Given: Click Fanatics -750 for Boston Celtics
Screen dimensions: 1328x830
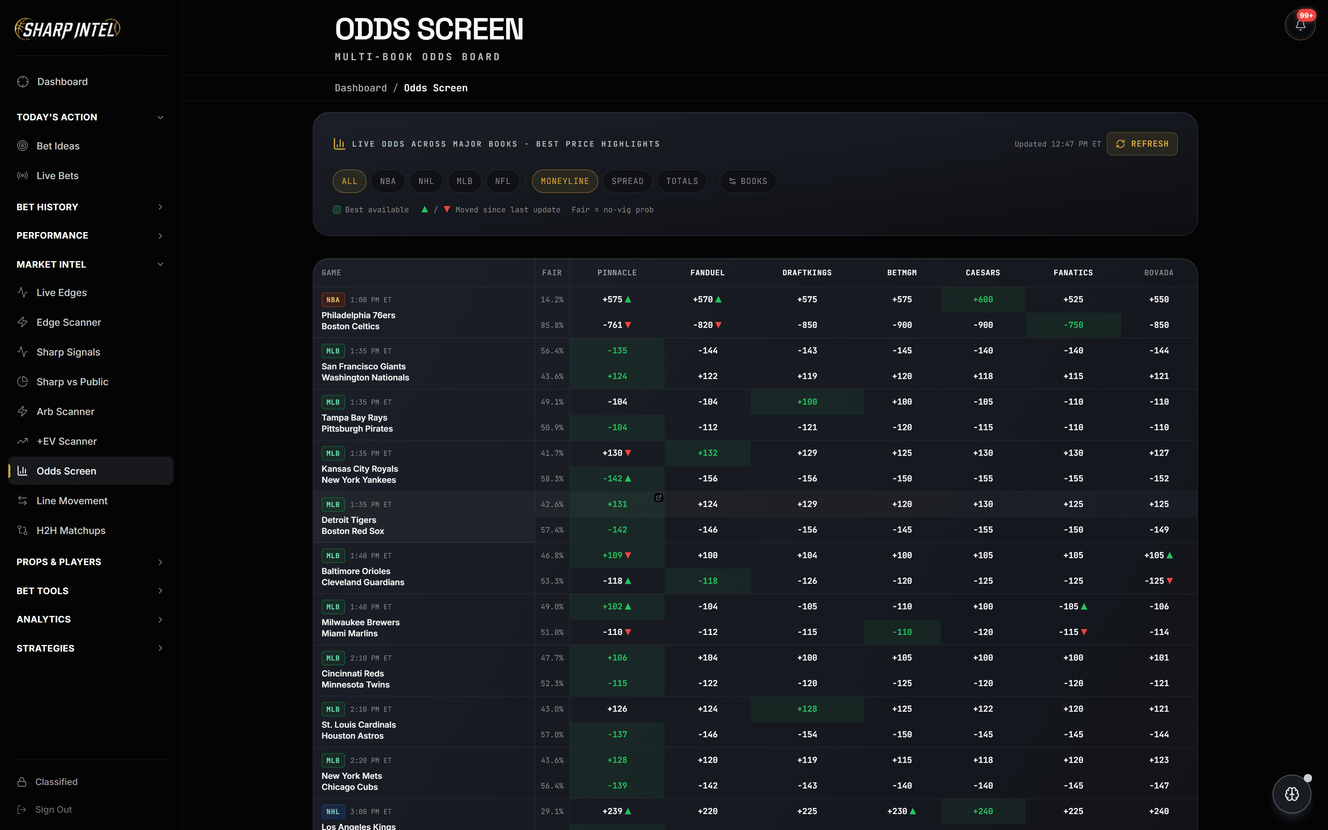Looking at the screenshot, I should pos(1073,325).
